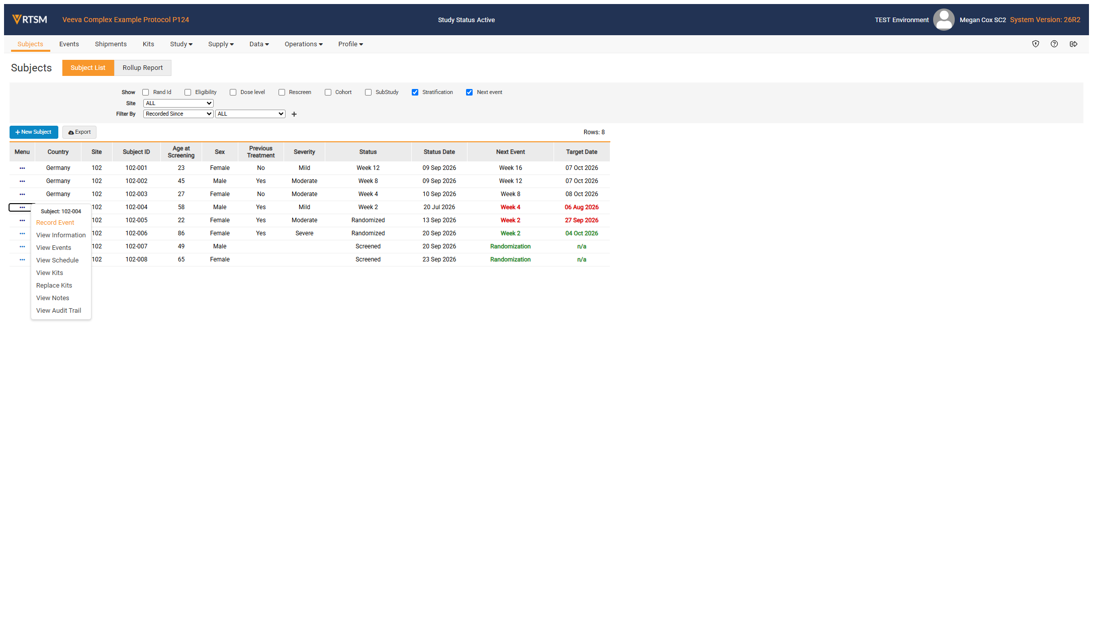Add a filter with the plus icon
Screen dimensions: 1093x635
point(294,114)
